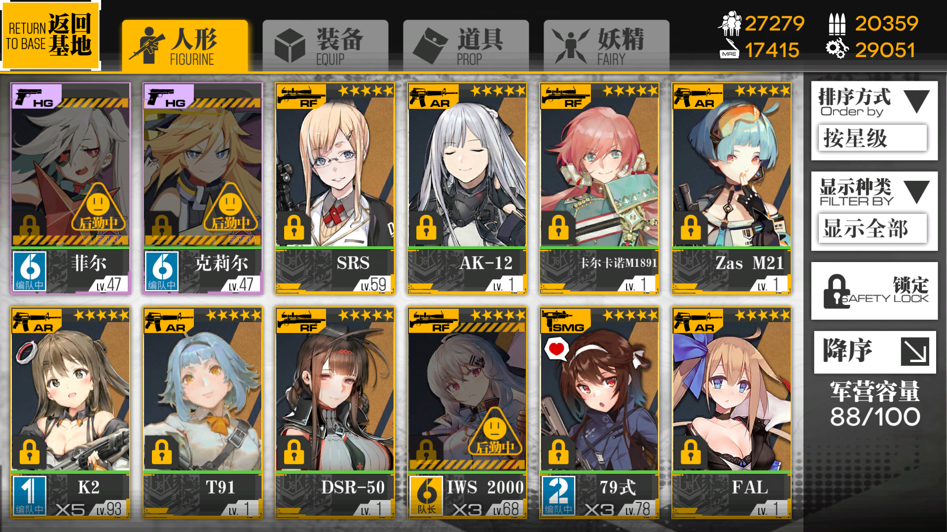Click the logistics warning badge on 菲尔
Screen dimensions: 947x532
pos(99,208)
